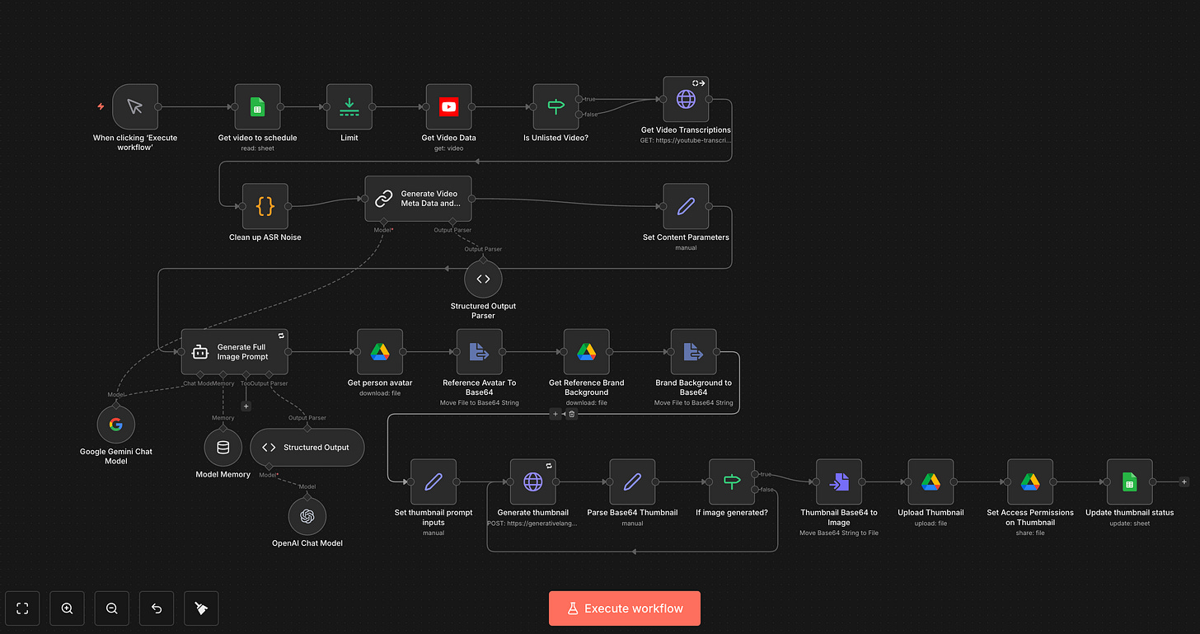Zoom in on the canvas
This screenshot has width=1200, height=634.
point(68,608)
